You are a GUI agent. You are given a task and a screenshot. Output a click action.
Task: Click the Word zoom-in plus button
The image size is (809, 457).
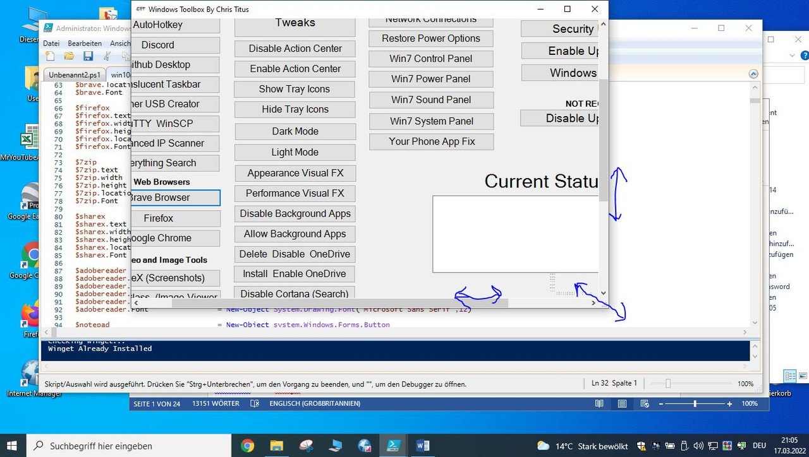(729, 403)
